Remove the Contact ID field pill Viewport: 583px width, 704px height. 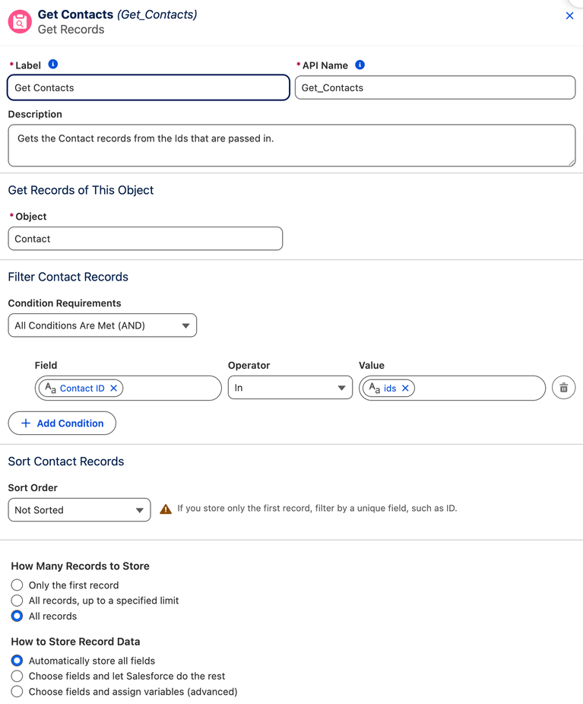tap(114, 388)
